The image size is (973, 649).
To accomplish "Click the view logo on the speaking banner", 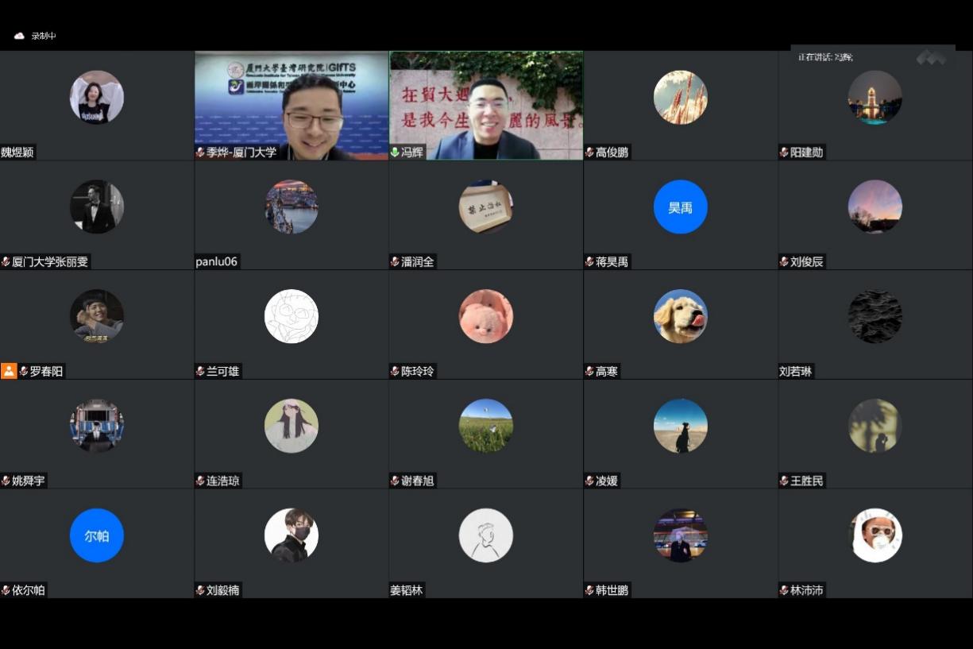I will click(x=931, y=58).
